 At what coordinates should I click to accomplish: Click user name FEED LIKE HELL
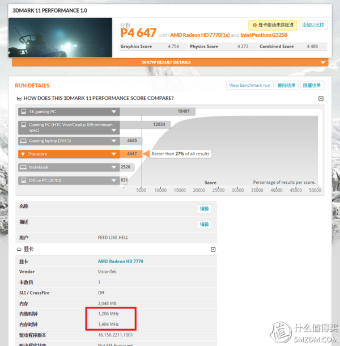[113, 238]
